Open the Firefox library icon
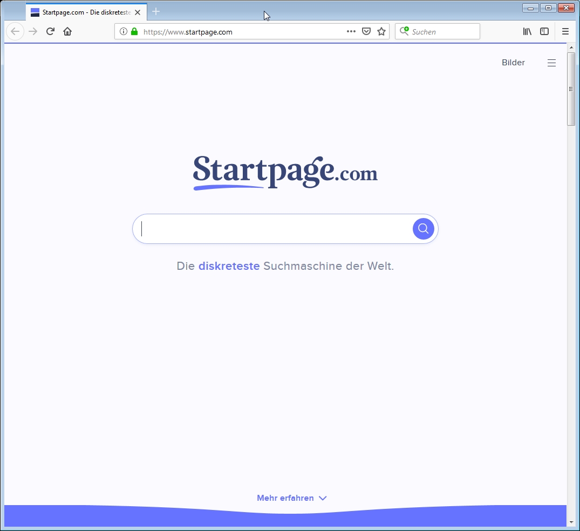This screenshot has width=580, height=531. coord(527,32)
